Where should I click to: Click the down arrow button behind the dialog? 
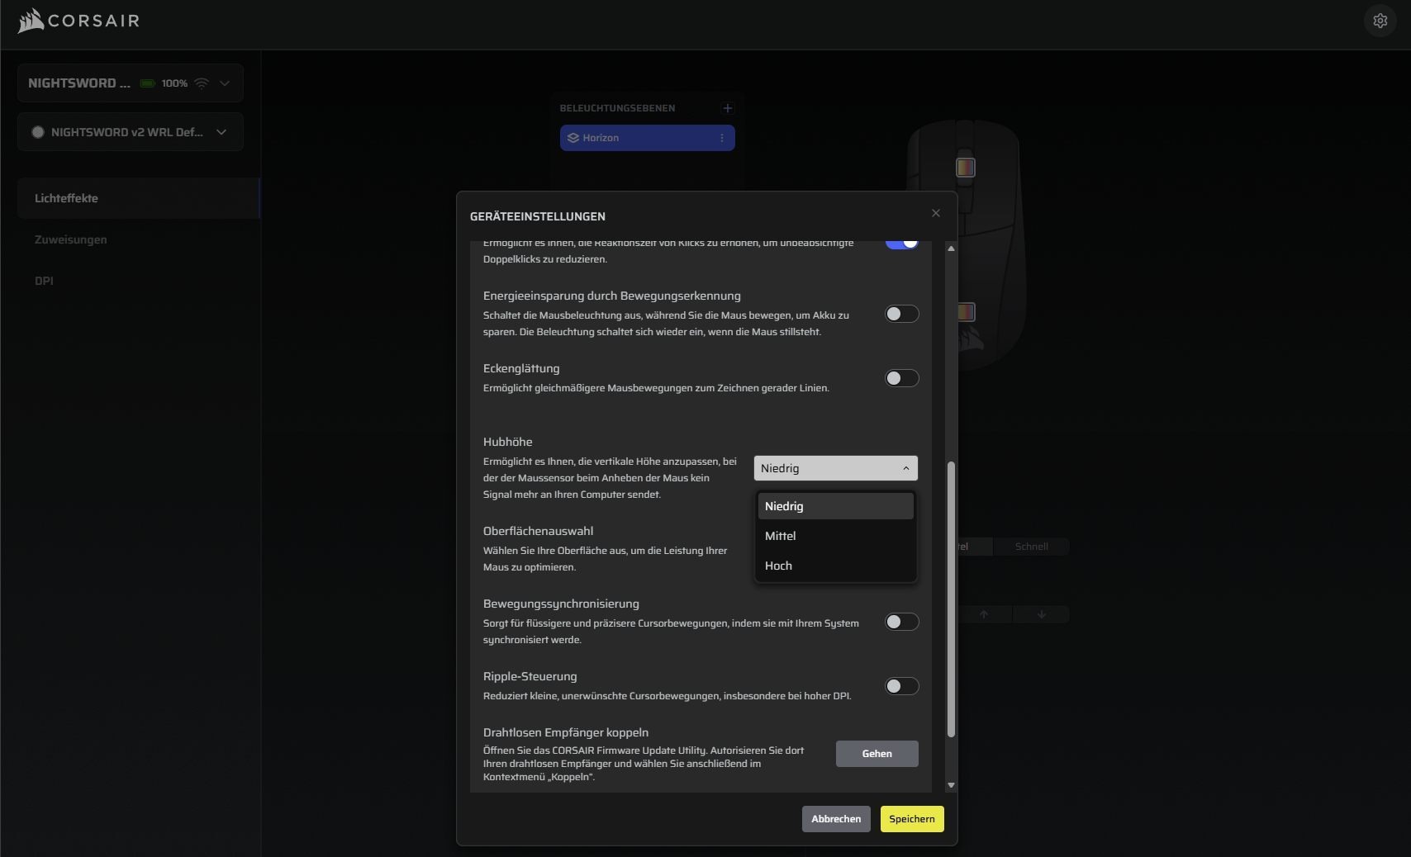coord(1041,614)
